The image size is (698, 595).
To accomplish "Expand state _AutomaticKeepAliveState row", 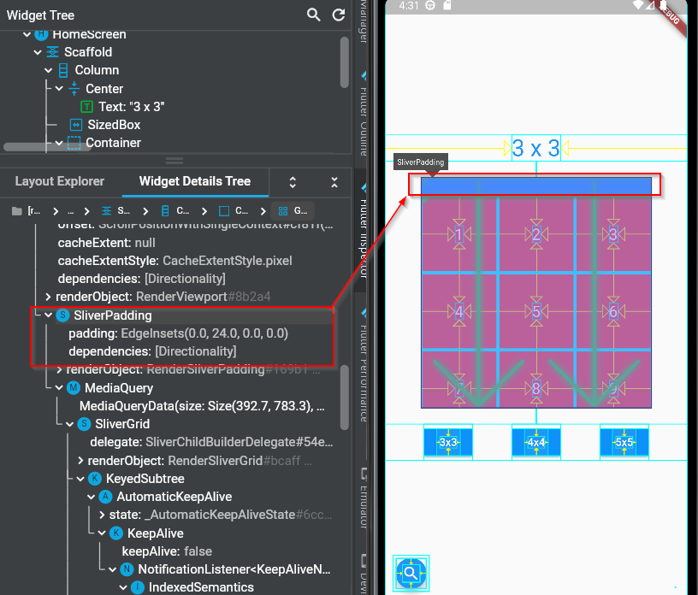I will (102, 515).
